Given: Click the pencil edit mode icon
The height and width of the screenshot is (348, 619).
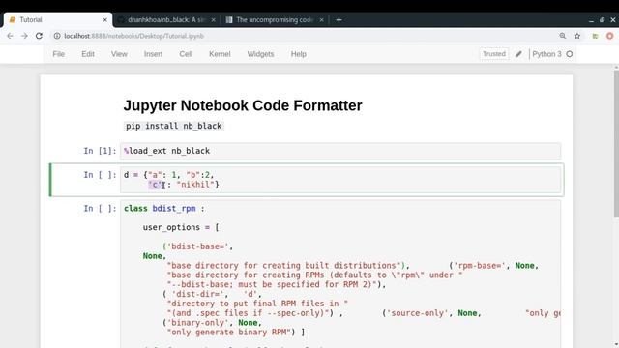Looking at the screenshot, I should pyautogui.click(x=518, y=54).
